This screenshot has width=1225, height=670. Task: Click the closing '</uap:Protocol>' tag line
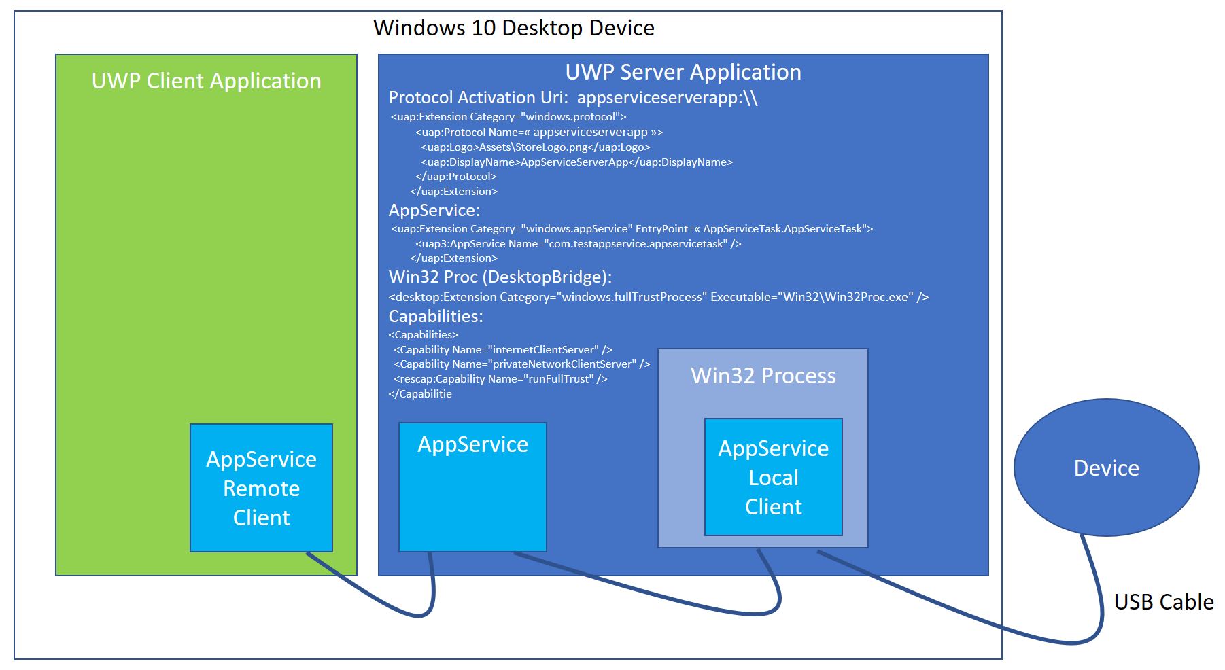pos(456,177)
